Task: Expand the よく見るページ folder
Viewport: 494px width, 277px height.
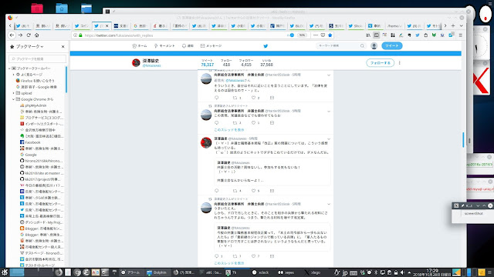Action: [x=14, y=75]
